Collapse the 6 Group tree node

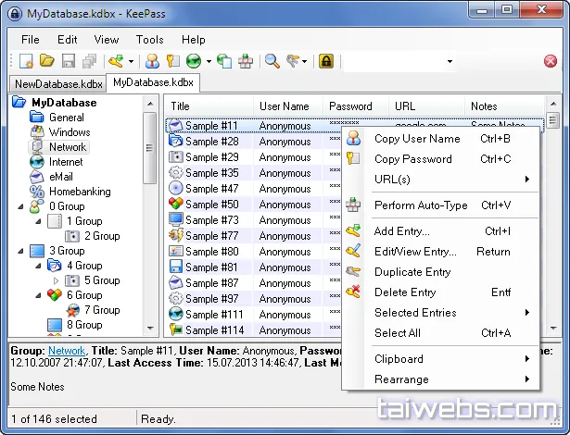tap(38, 295)
